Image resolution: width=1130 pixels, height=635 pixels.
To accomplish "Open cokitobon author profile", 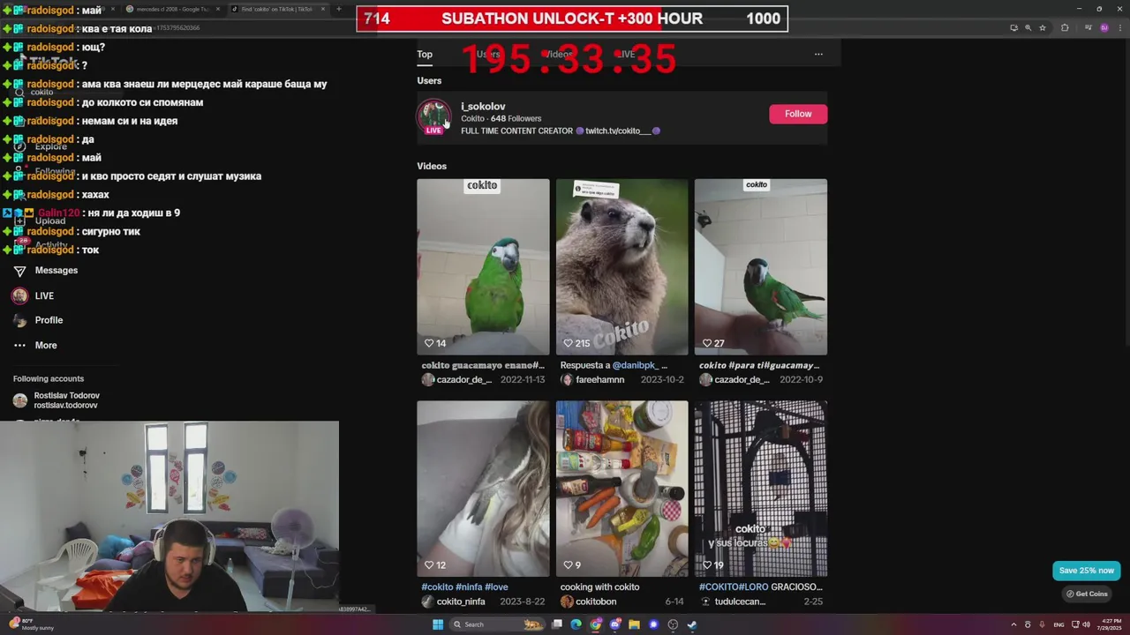I will pos(596,601).
